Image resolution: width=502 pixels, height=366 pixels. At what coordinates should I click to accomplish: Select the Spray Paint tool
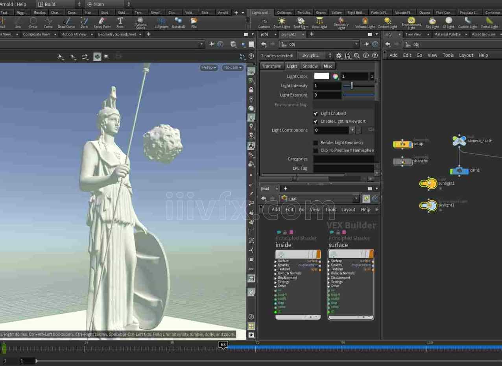coord(102,23)
